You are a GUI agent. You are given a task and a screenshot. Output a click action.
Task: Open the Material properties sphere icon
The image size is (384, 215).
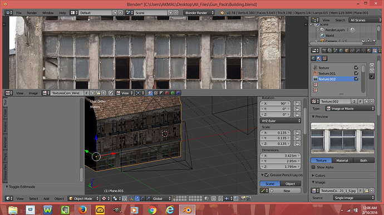[x=369, y=51]
